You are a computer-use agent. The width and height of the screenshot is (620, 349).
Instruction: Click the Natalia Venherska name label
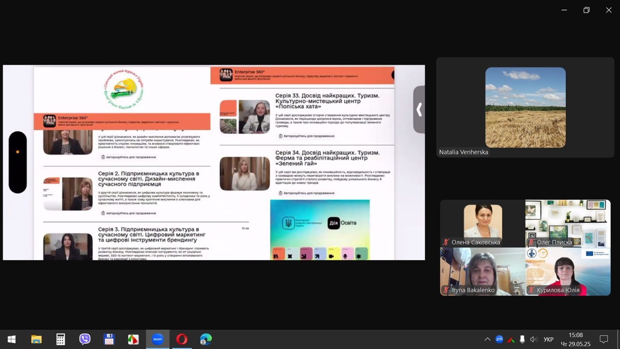tap(463, 152)
